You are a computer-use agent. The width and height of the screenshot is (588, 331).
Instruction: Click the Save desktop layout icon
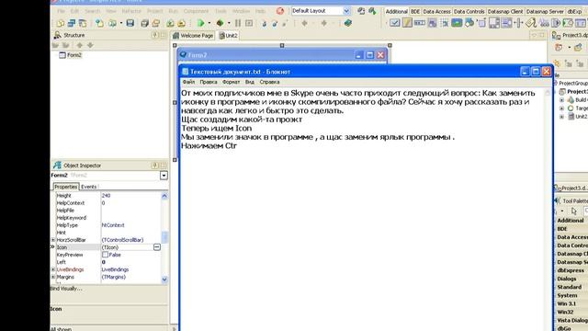pyautogui.click(x=361, y=11)
